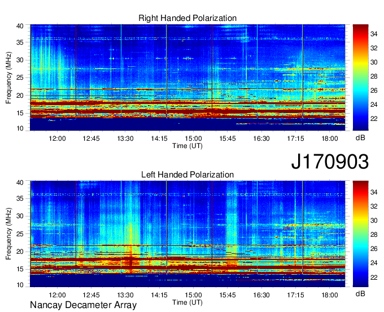Click the 24 dB tick on the lower colorbar
Screen dimensions: 384x312
[x=374, y=263]
